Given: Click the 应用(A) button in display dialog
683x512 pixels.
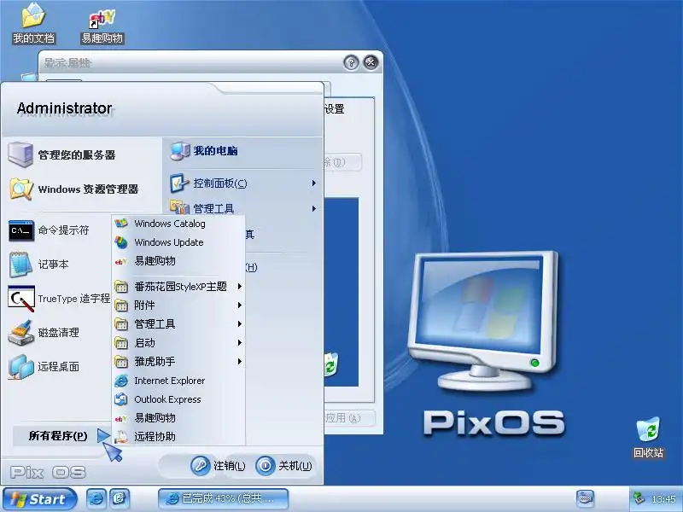Looking at the screenshot, I should (350, 418).
